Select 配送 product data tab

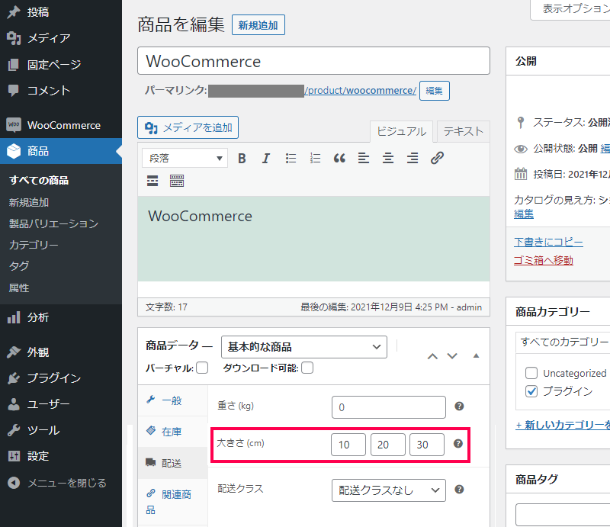click(173, 463)
